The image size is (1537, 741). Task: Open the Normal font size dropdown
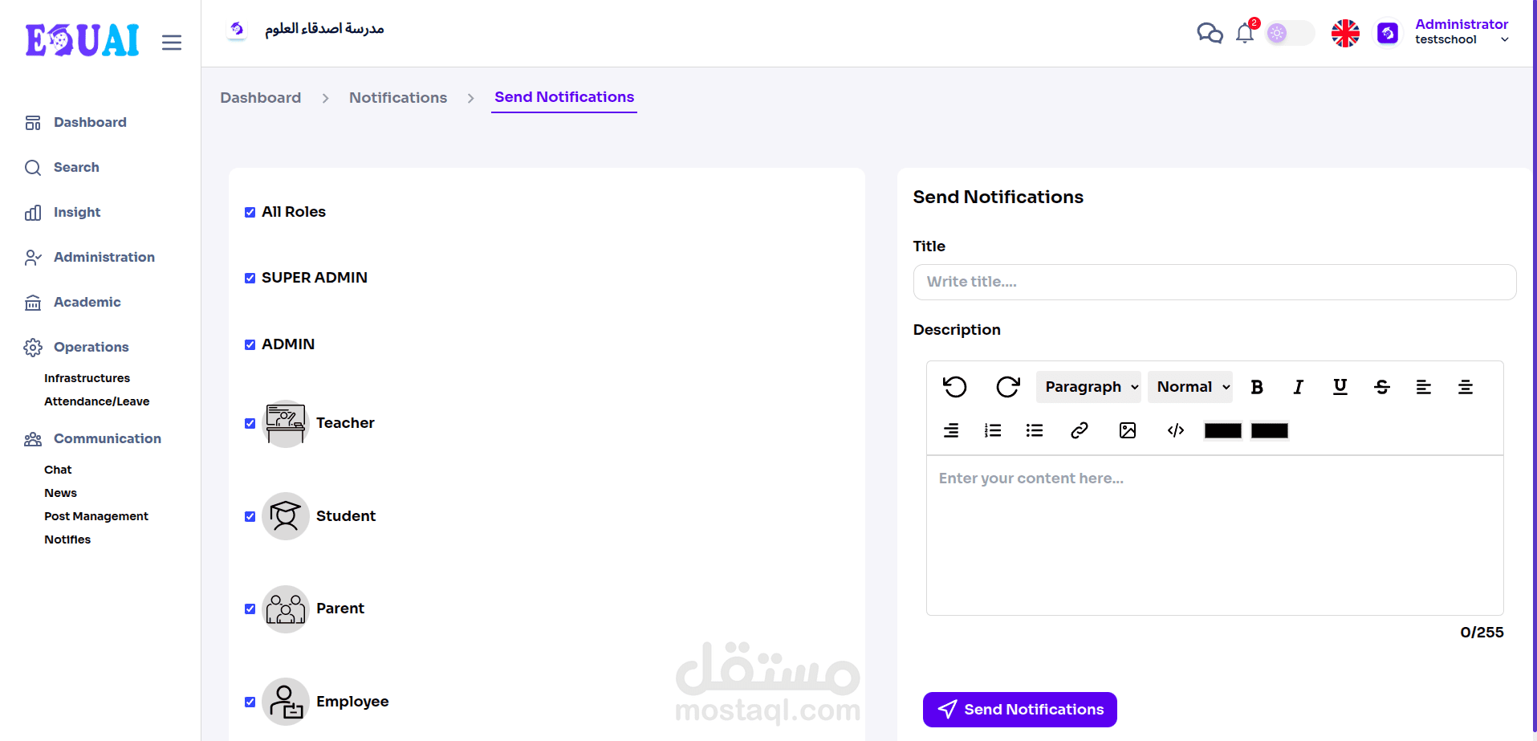click(x=1189, y=387)
